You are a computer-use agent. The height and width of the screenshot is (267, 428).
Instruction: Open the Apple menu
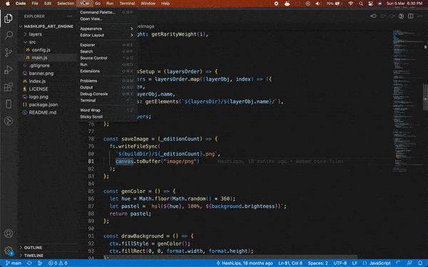(8, 4)
